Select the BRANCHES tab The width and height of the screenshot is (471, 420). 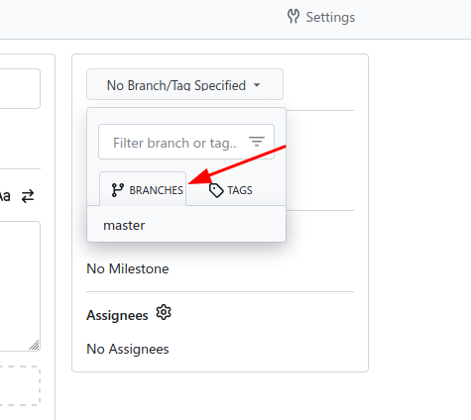coord(143,189)
